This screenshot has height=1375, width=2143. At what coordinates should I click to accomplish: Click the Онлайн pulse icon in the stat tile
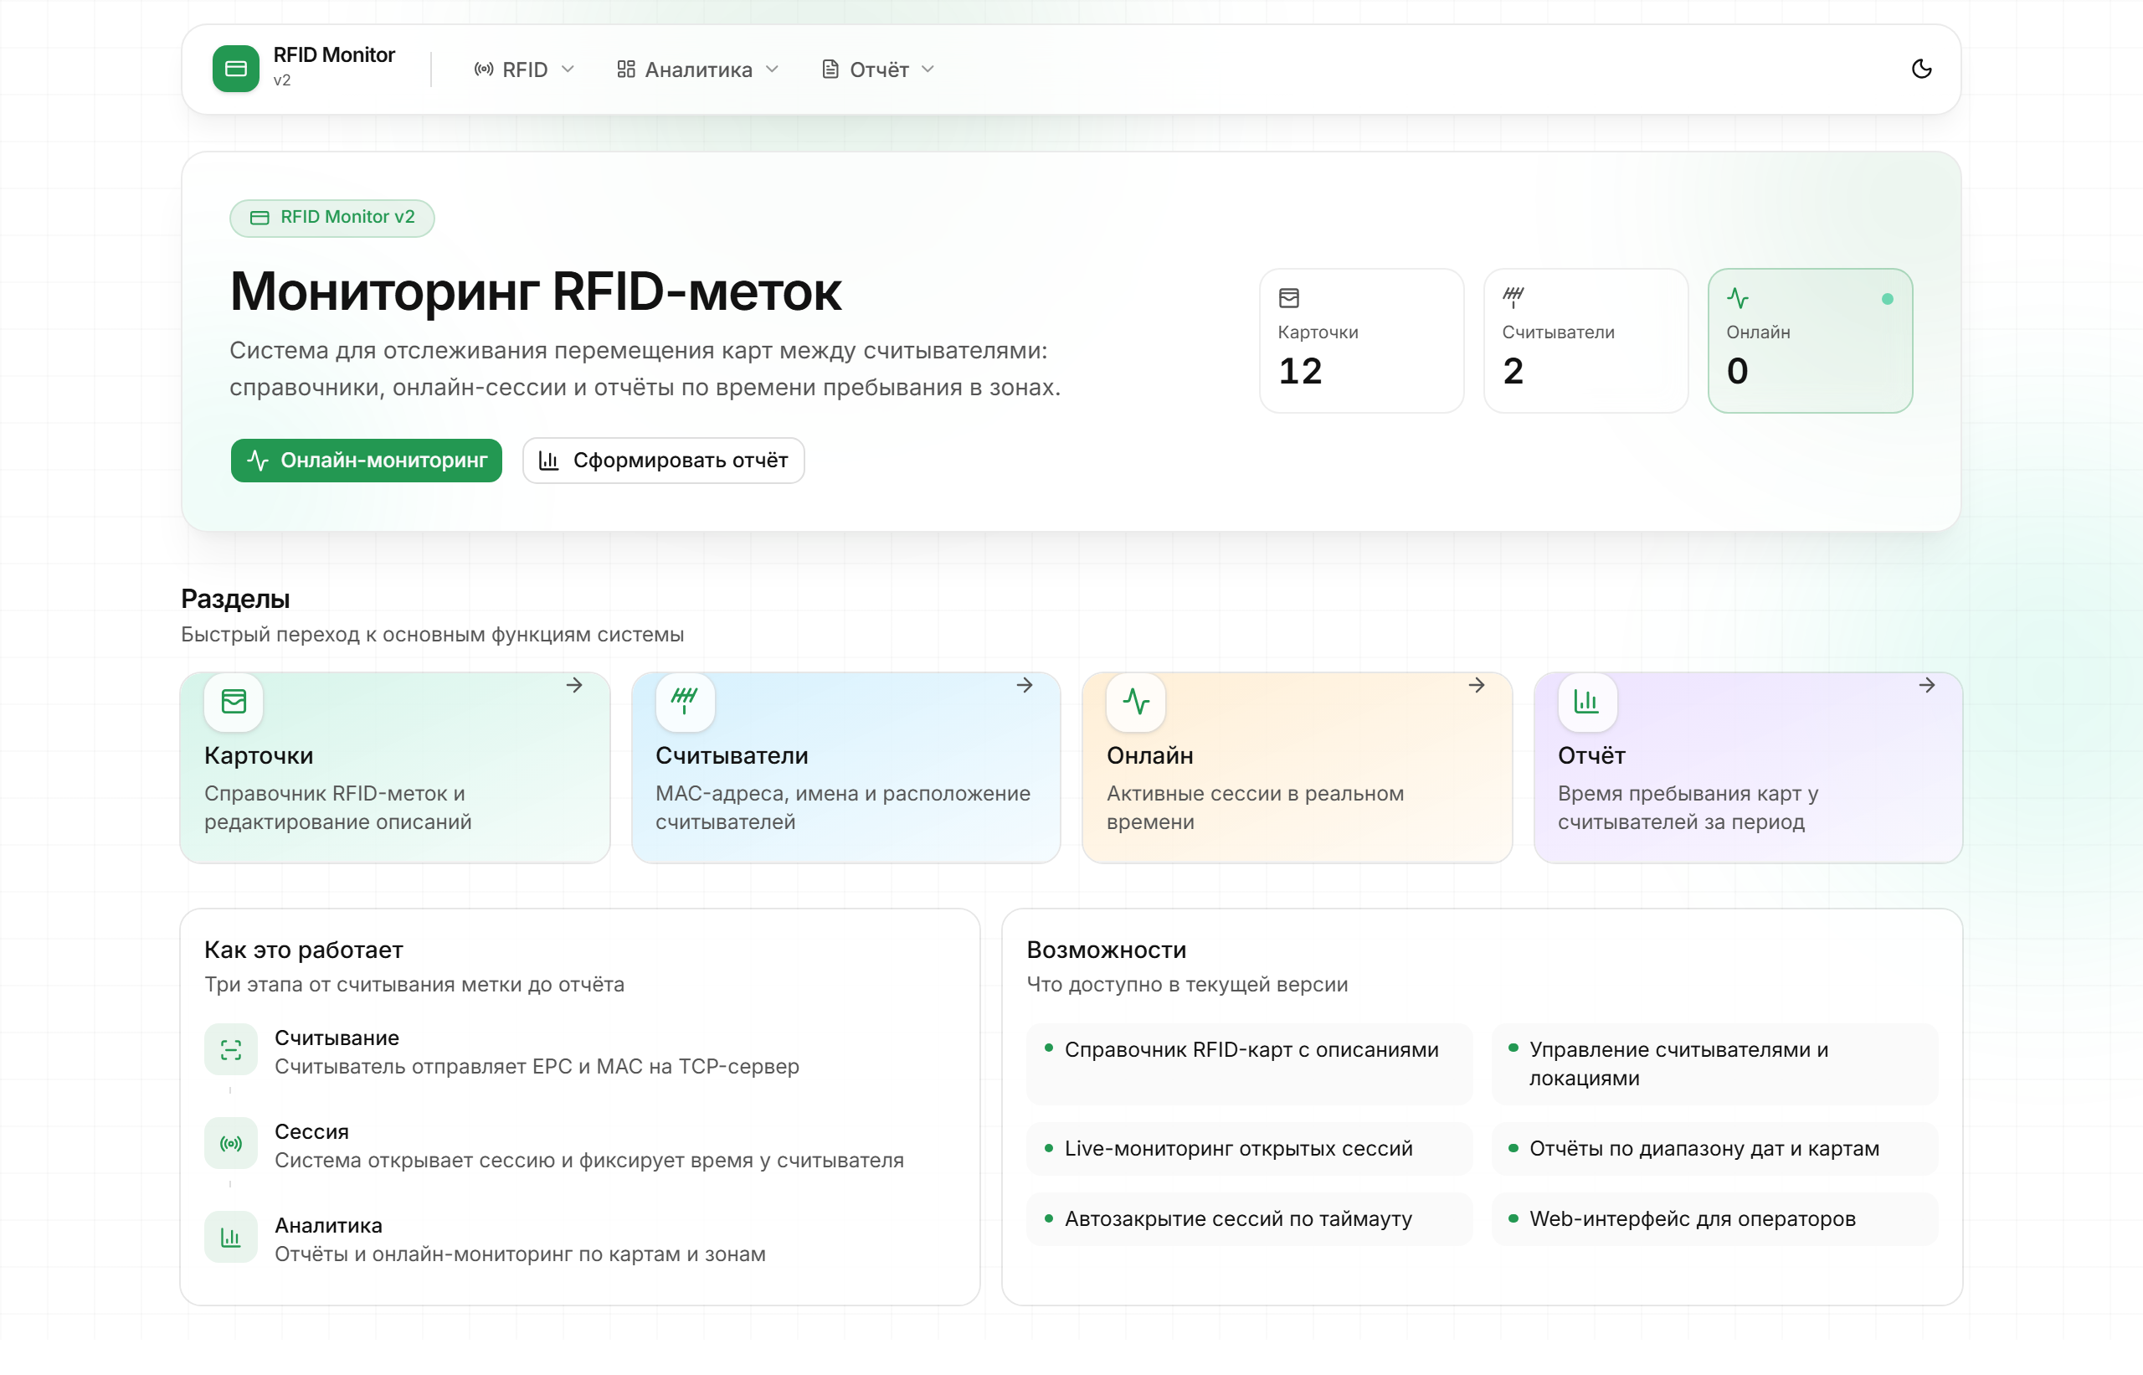click(1737, 297)
